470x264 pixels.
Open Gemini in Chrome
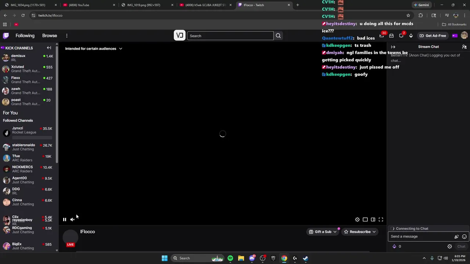pyautogui.click(x=421, y=5)
